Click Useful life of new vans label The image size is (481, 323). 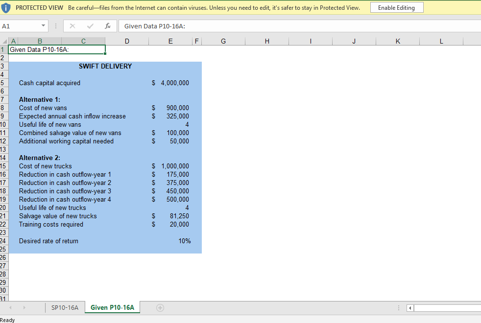pyautogui.click(x=50, y=124)
